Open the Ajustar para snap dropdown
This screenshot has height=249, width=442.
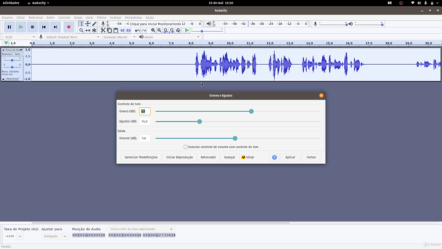click(x=55, y=237)
